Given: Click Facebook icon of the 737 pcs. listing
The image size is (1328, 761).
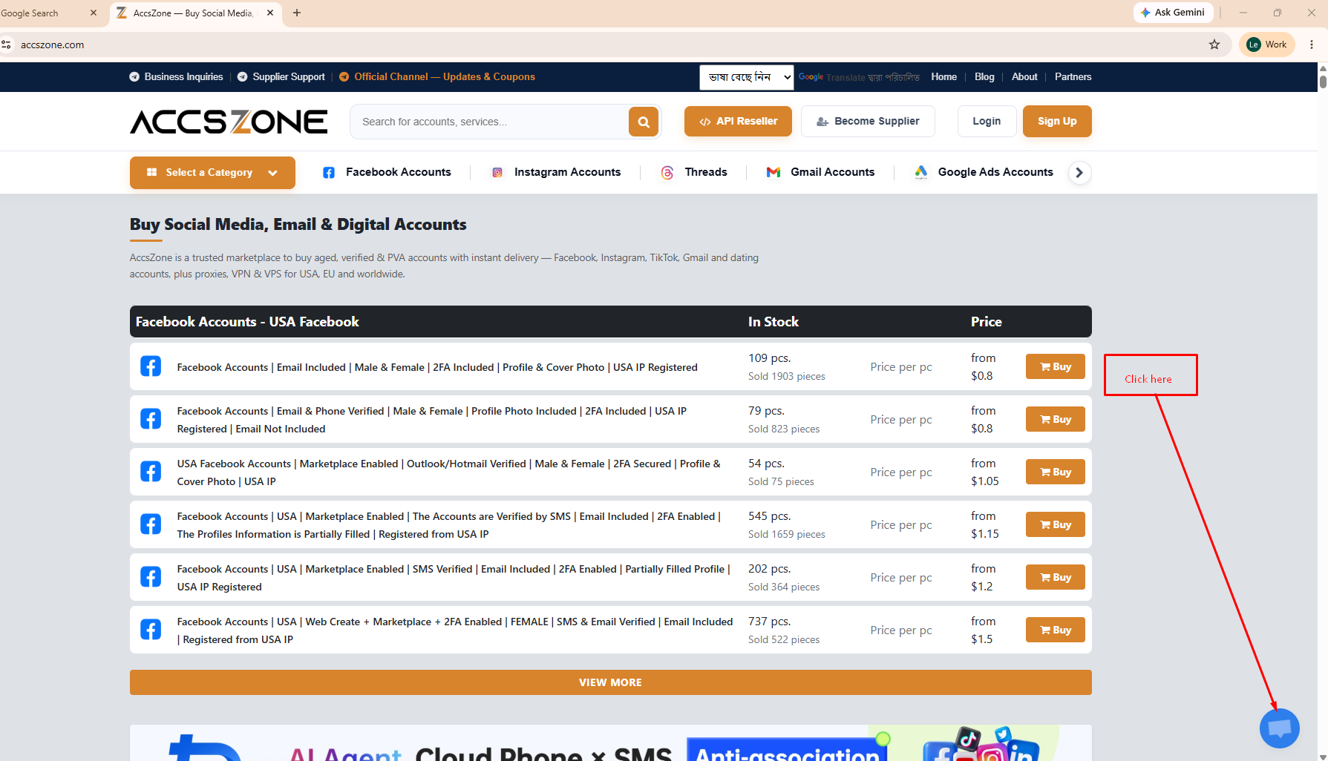Looking at the screenshot, I should [151, 630].
